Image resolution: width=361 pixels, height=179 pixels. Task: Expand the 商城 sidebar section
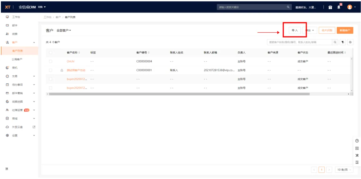[34, 119]
